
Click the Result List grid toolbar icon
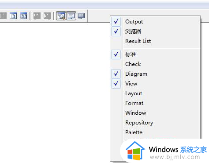point(81,16)
